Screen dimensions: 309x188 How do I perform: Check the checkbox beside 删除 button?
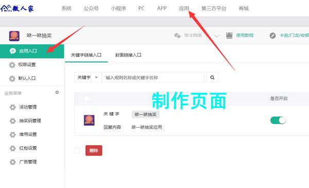pyautogui.click(x=77, y=150)
